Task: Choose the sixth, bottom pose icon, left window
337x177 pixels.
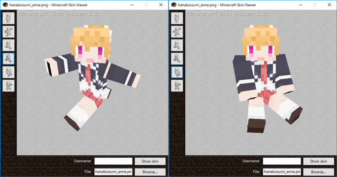Action: point(8,86)
